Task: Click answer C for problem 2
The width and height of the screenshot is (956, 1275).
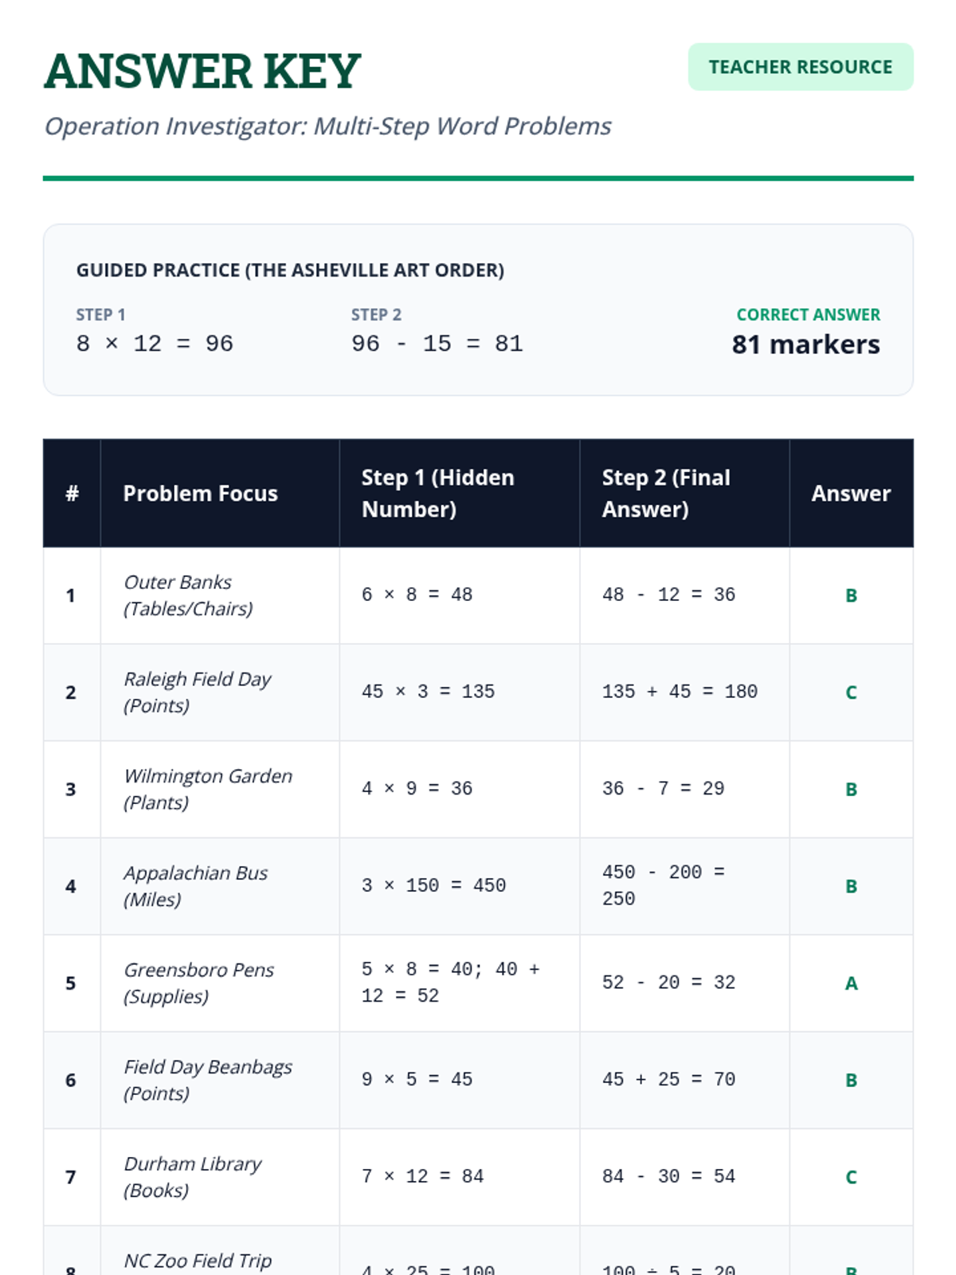Action: [851, 692]
